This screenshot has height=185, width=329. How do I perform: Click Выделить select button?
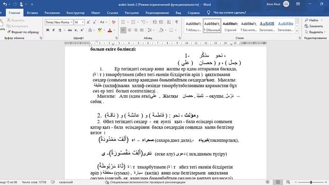pos(315,32)
